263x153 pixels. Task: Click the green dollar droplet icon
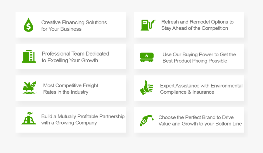[x=29, y=25]
